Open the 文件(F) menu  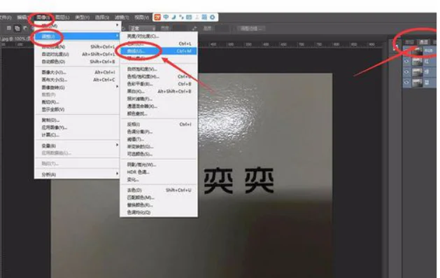(6, 18)
